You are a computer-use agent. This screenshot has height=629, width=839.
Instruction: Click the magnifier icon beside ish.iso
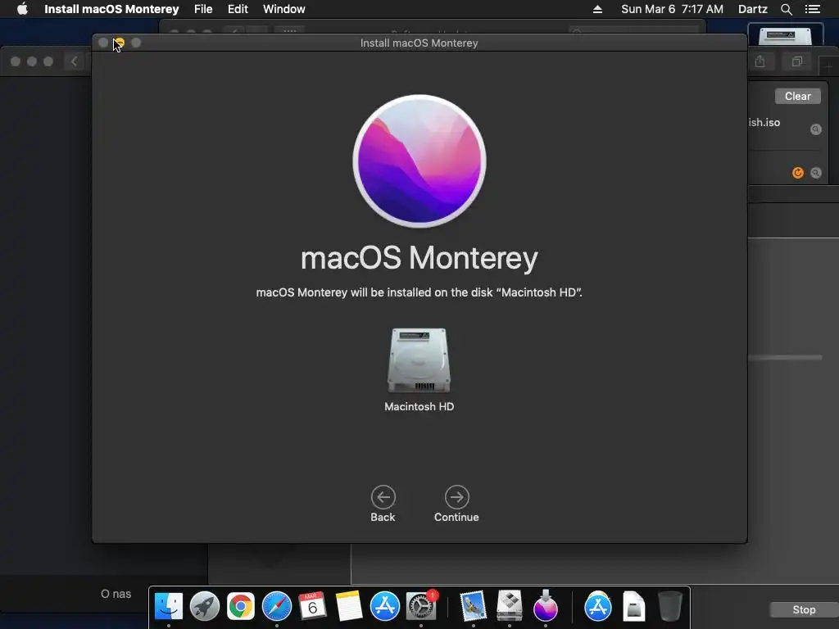coord(815,129)
